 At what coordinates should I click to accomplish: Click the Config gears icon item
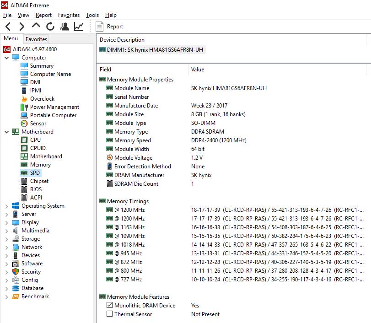click(x=16, y=280)
